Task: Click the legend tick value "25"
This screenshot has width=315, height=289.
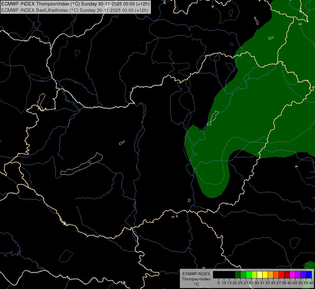Action: (240, 283)
